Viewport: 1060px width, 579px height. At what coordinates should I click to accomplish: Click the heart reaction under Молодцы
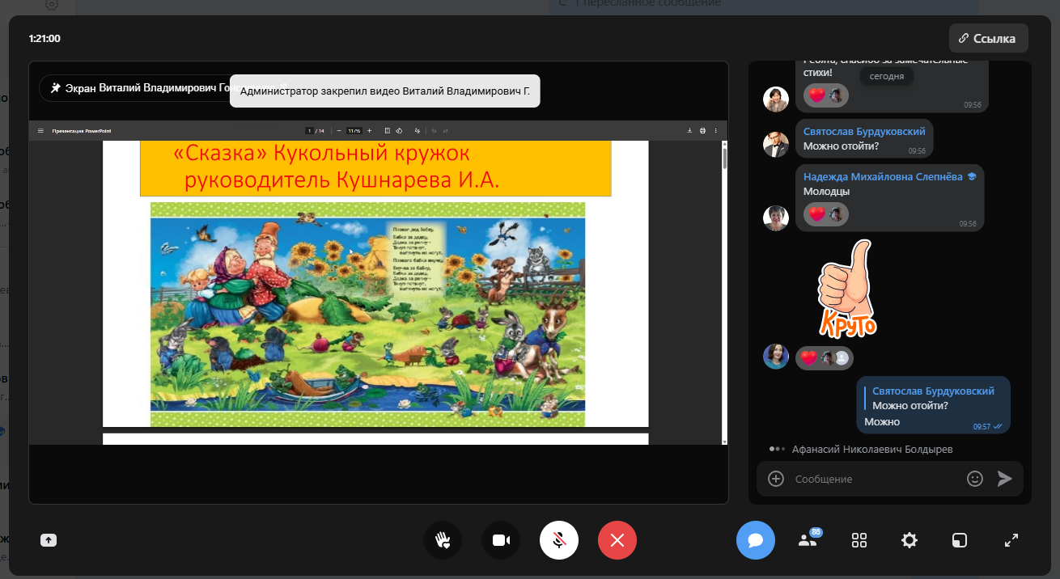[817, 213]
